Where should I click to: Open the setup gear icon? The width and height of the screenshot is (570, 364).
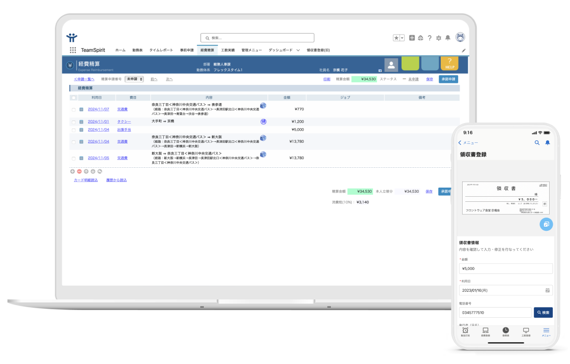(x=438, y=38)
